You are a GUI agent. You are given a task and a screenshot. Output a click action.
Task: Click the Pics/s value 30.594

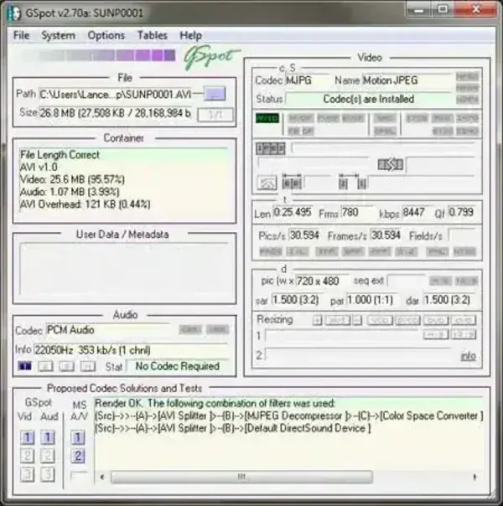point(304,235)
